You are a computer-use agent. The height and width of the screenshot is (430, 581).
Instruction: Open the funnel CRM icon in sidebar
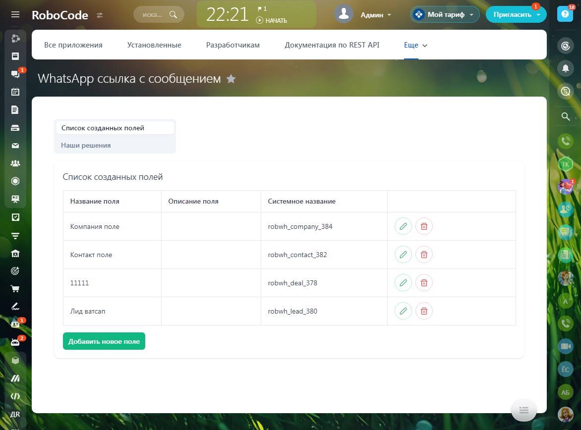(15, 235)
